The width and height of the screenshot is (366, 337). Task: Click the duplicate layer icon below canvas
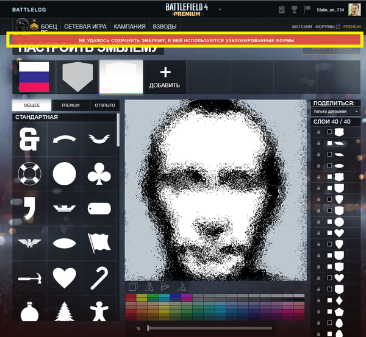coord(132,286)
